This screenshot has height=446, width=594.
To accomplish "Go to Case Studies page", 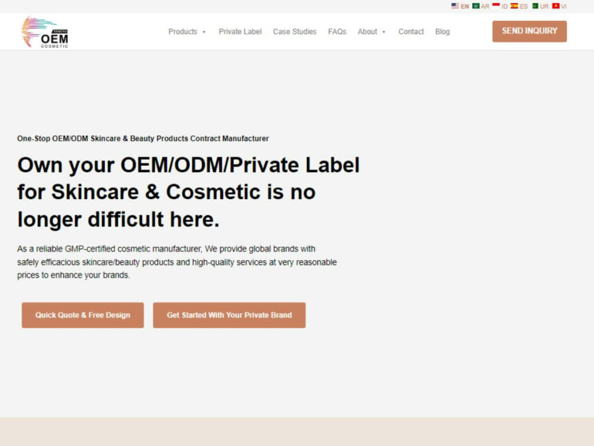I will [295, 32].
